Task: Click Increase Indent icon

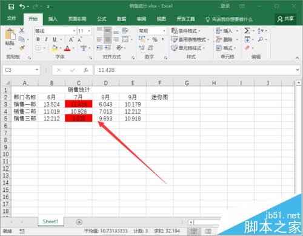Action: tap(108, 48)
